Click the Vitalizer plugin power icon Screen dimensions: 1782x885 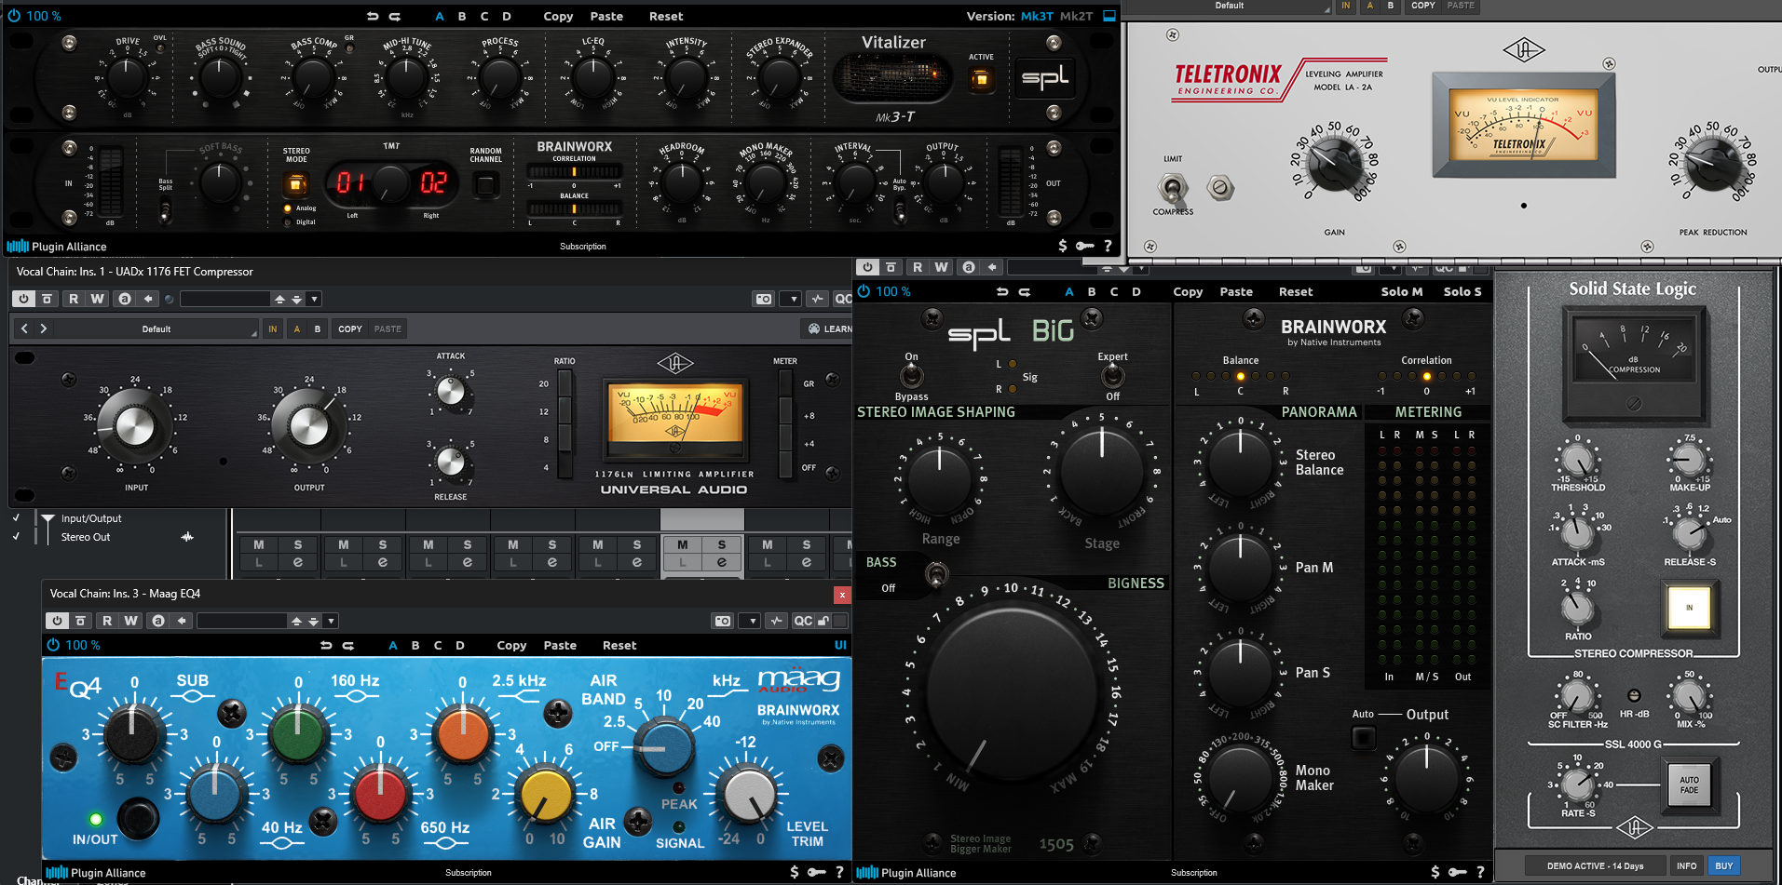pyautogui.click(x=14, y=16)
